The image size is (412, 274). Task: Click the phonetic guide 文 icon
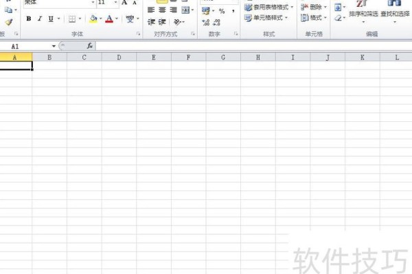coord(130,19)
